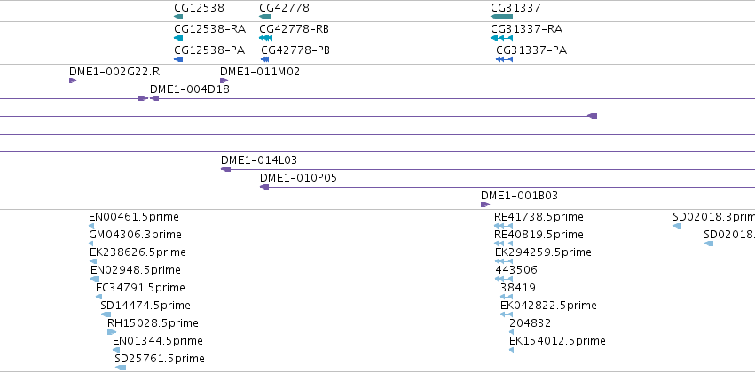The image size is (755, 372).
Task: Select the EK042822.5prime EST glyph
Action: [x=507, y=314]
